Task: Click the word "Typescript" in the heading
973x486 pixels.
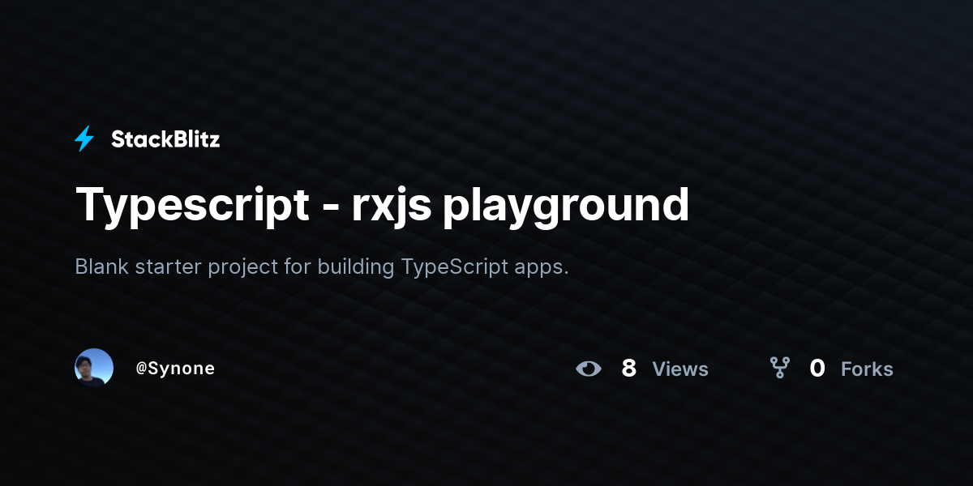Action: click(x=193, y=207)
